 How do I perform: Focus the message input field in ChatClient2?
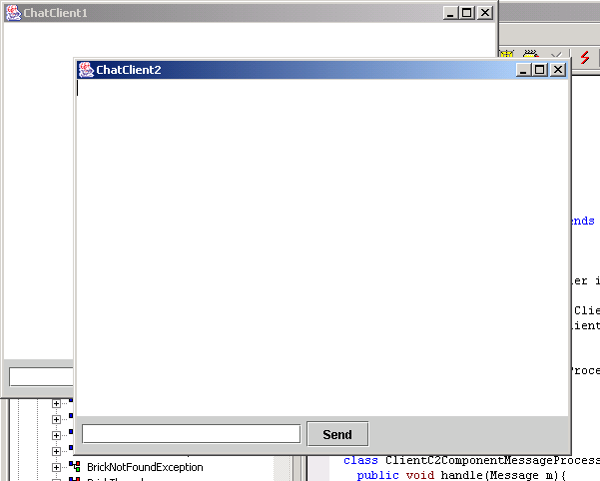(191, 434)
